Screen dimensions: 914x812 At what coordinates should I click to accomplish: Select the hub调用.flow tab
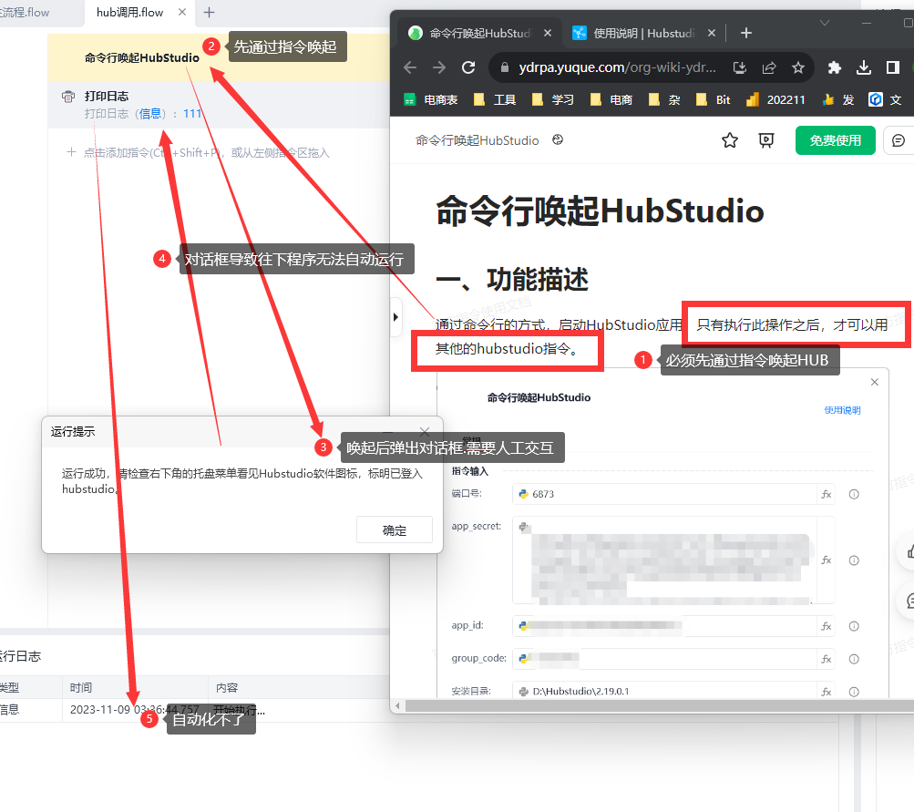point(129,12)
